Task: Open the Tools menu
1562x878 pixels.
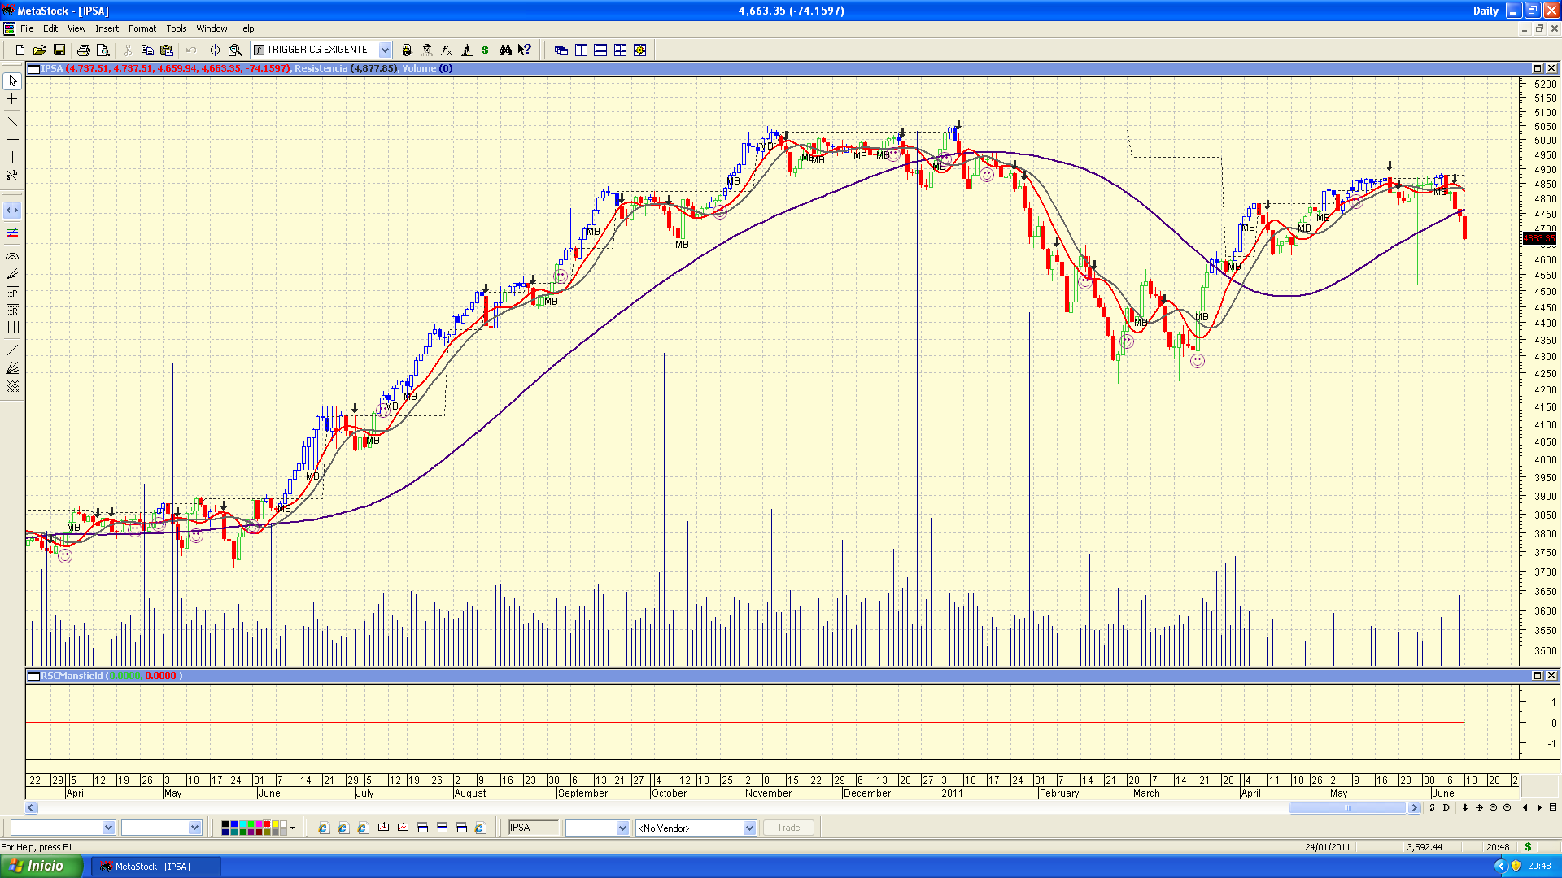Action: pyautogui.click(x=176, y=28)
